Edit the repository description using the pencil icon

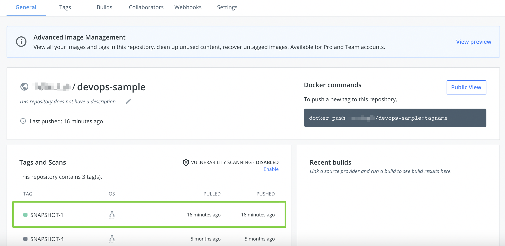[128, 101]
